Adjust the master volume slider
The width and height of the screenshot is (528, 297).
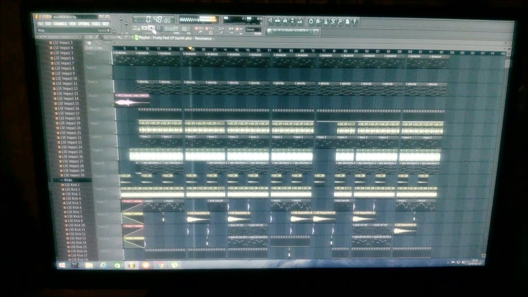tap(121, 23)
